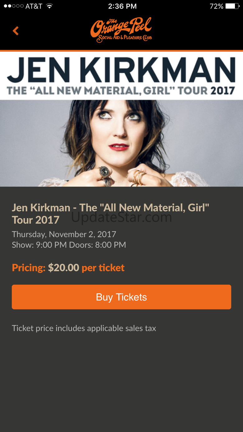Viewport: 243px width, 432px height.
Task: Tap the battery icon in status bar
Action: pos(232,6)
